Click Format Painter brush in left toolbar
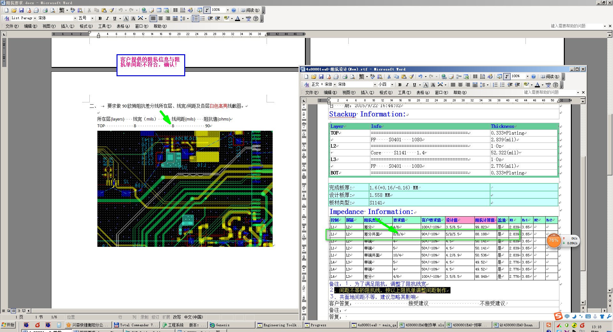Viewport: 613px width, 332px height. [x=111, y=10]
